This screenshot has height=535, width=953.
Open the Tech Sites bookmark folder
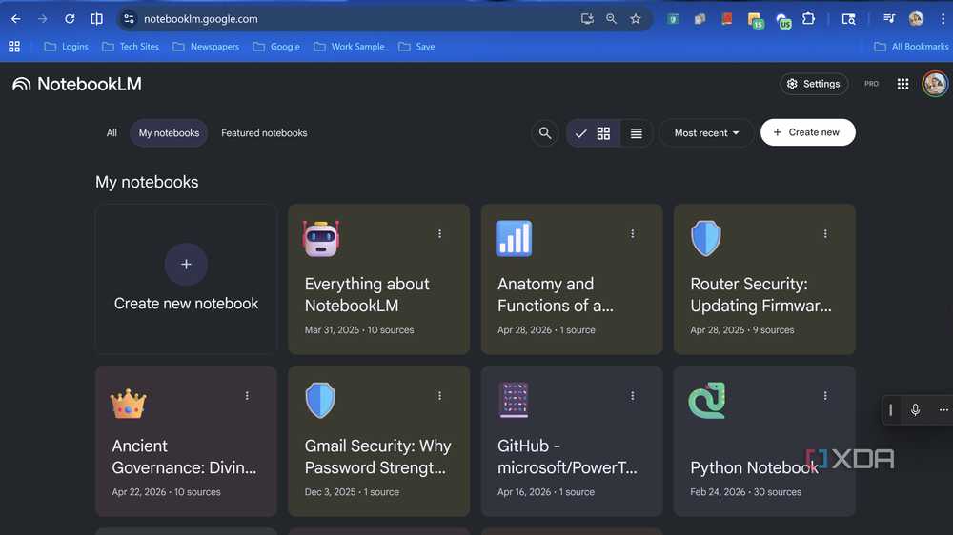click(x=130, y=46)
